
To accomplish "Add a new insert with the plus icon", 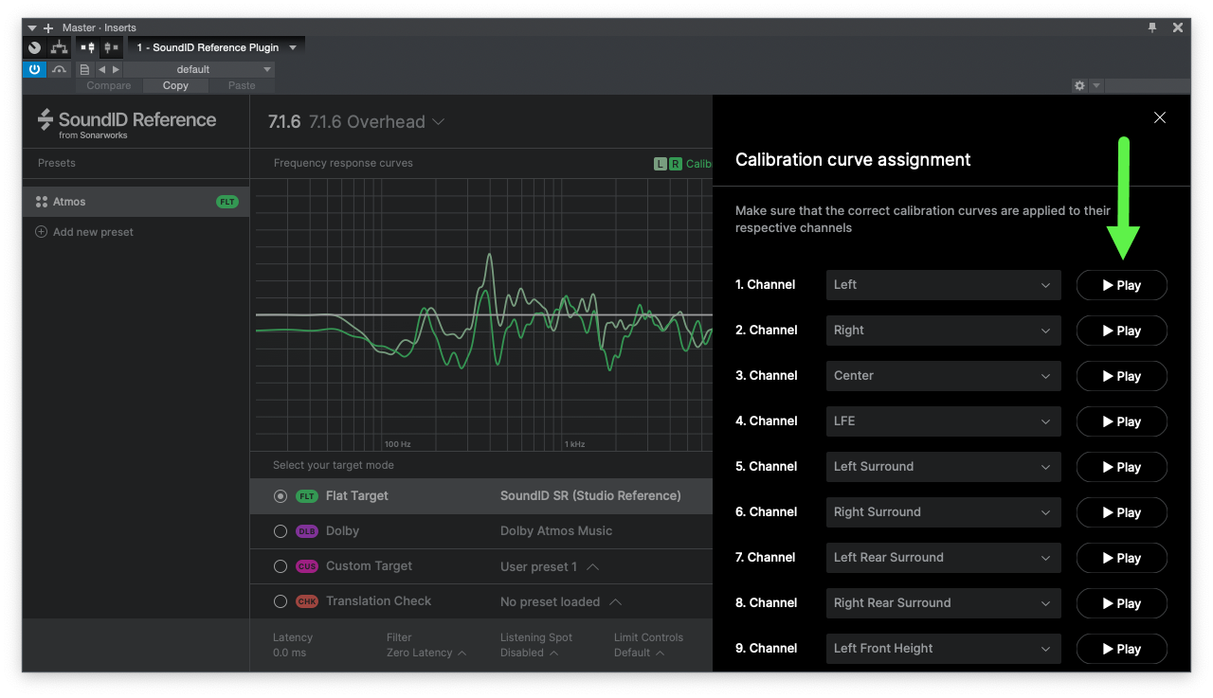I will coord(48,28).
